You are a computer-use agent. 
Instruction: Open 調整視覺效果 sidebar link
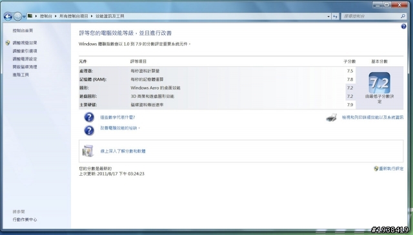(x=25, y=43)
